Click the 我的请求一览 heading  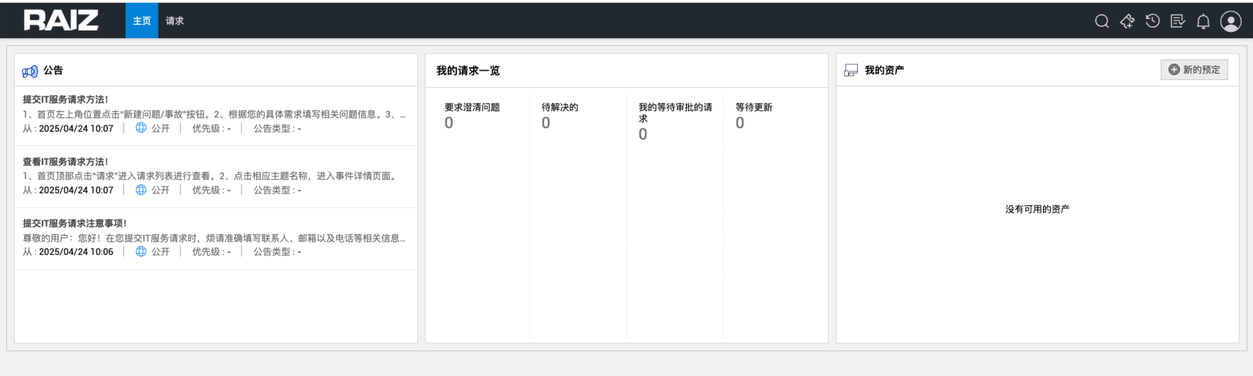pyautogui.click(x=468, y=71)
